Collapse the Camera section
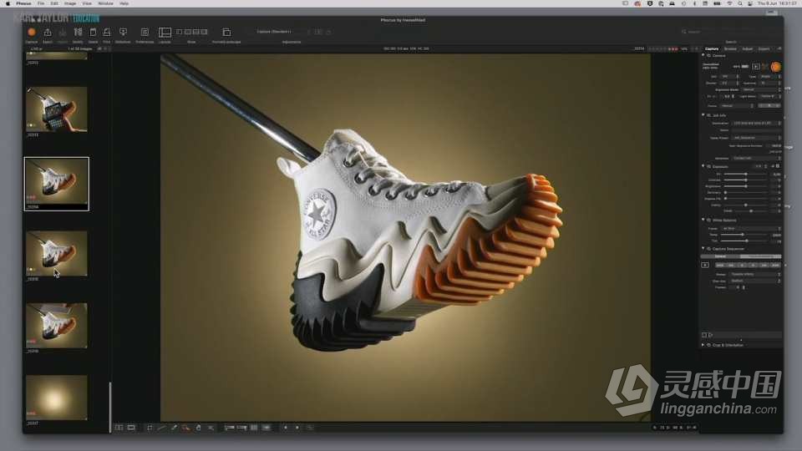802x451 pixels. tap(703, 55)
